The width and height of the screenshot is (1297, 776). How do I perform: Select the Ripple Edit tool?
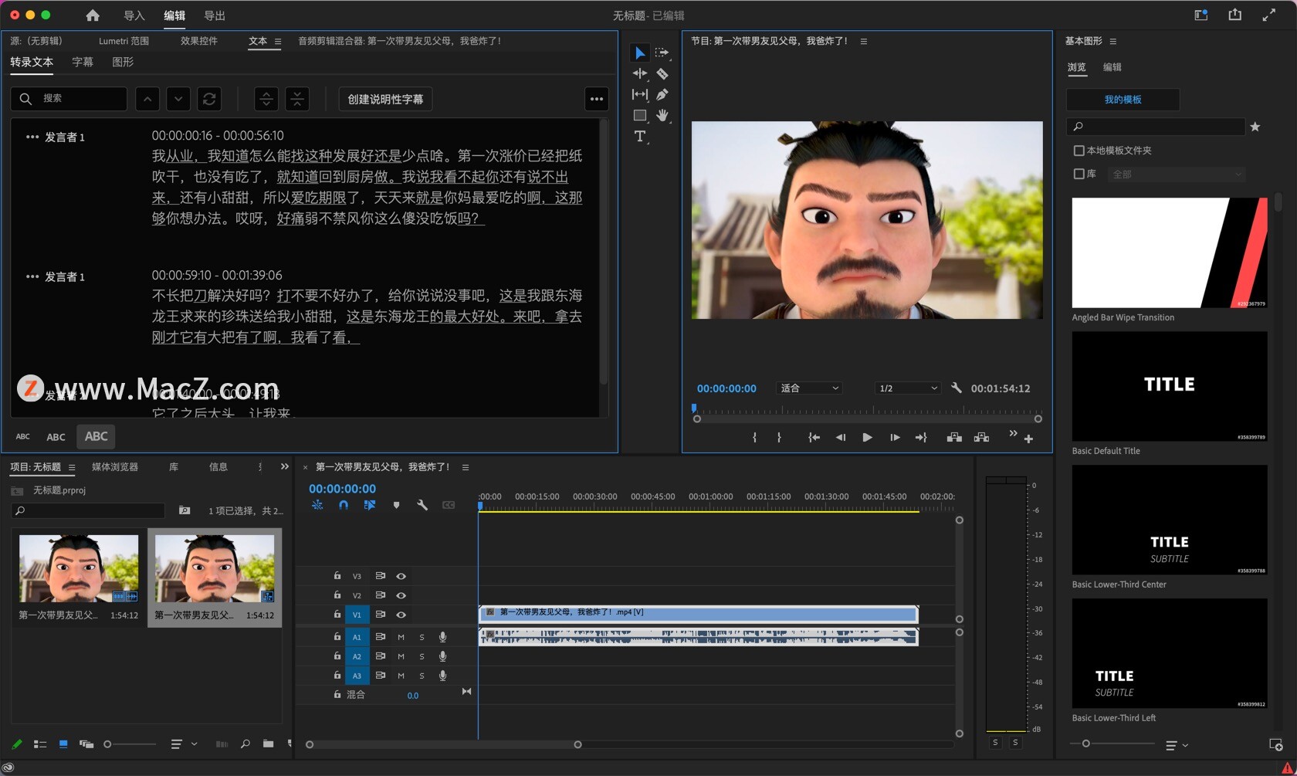point(639,73)
